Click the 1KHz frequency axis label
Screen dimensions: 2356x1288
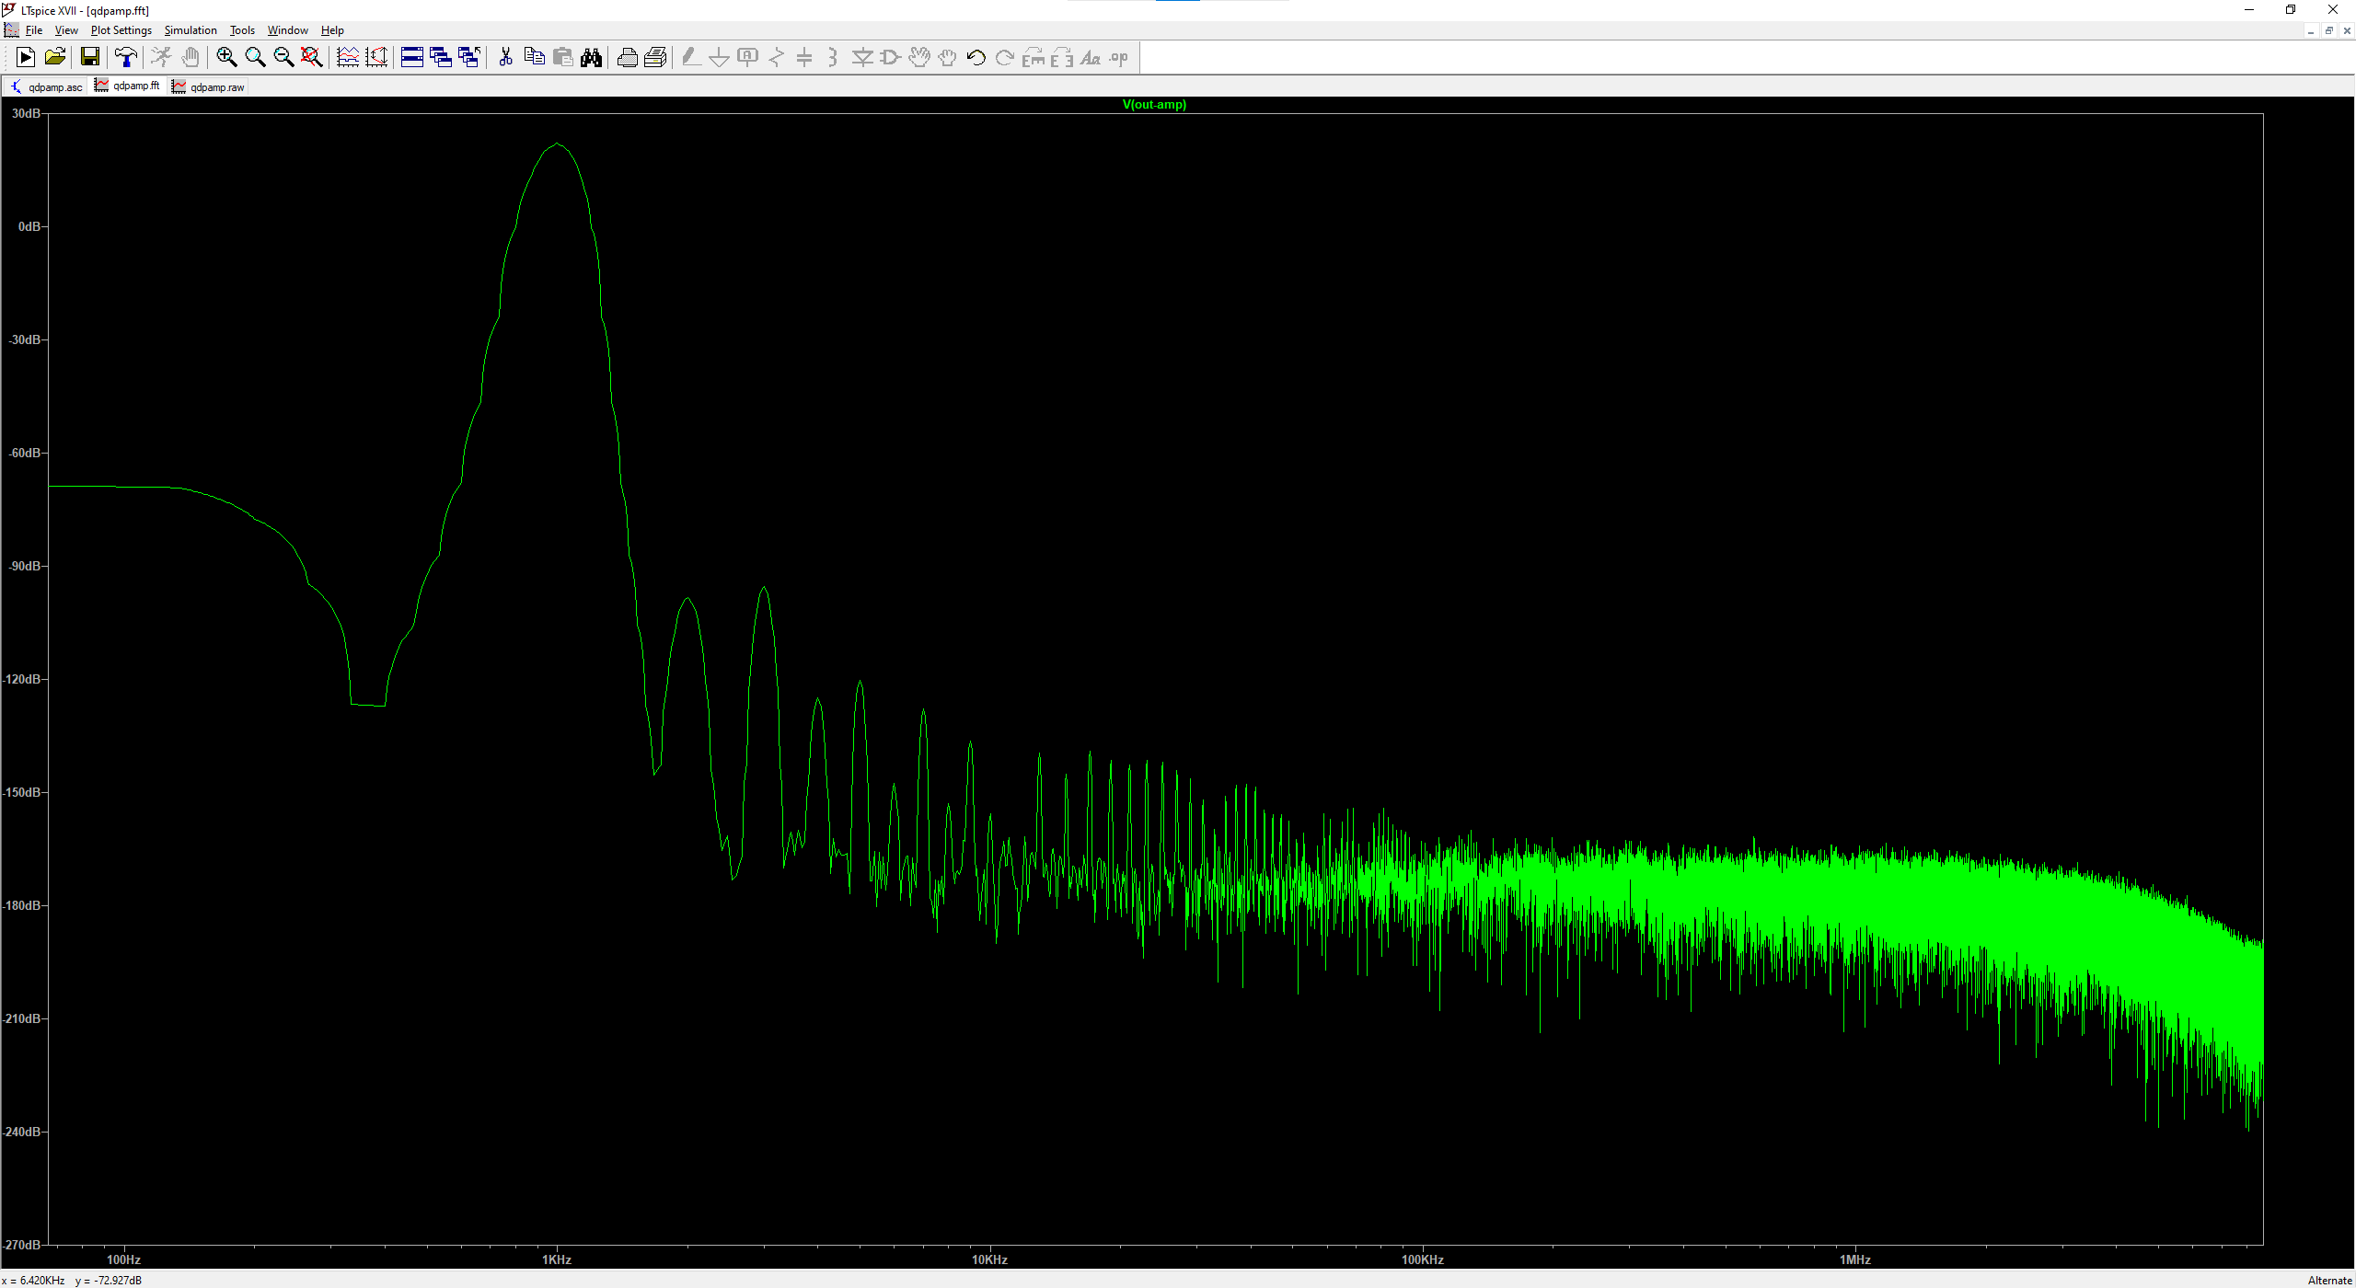pos(557,1259)
